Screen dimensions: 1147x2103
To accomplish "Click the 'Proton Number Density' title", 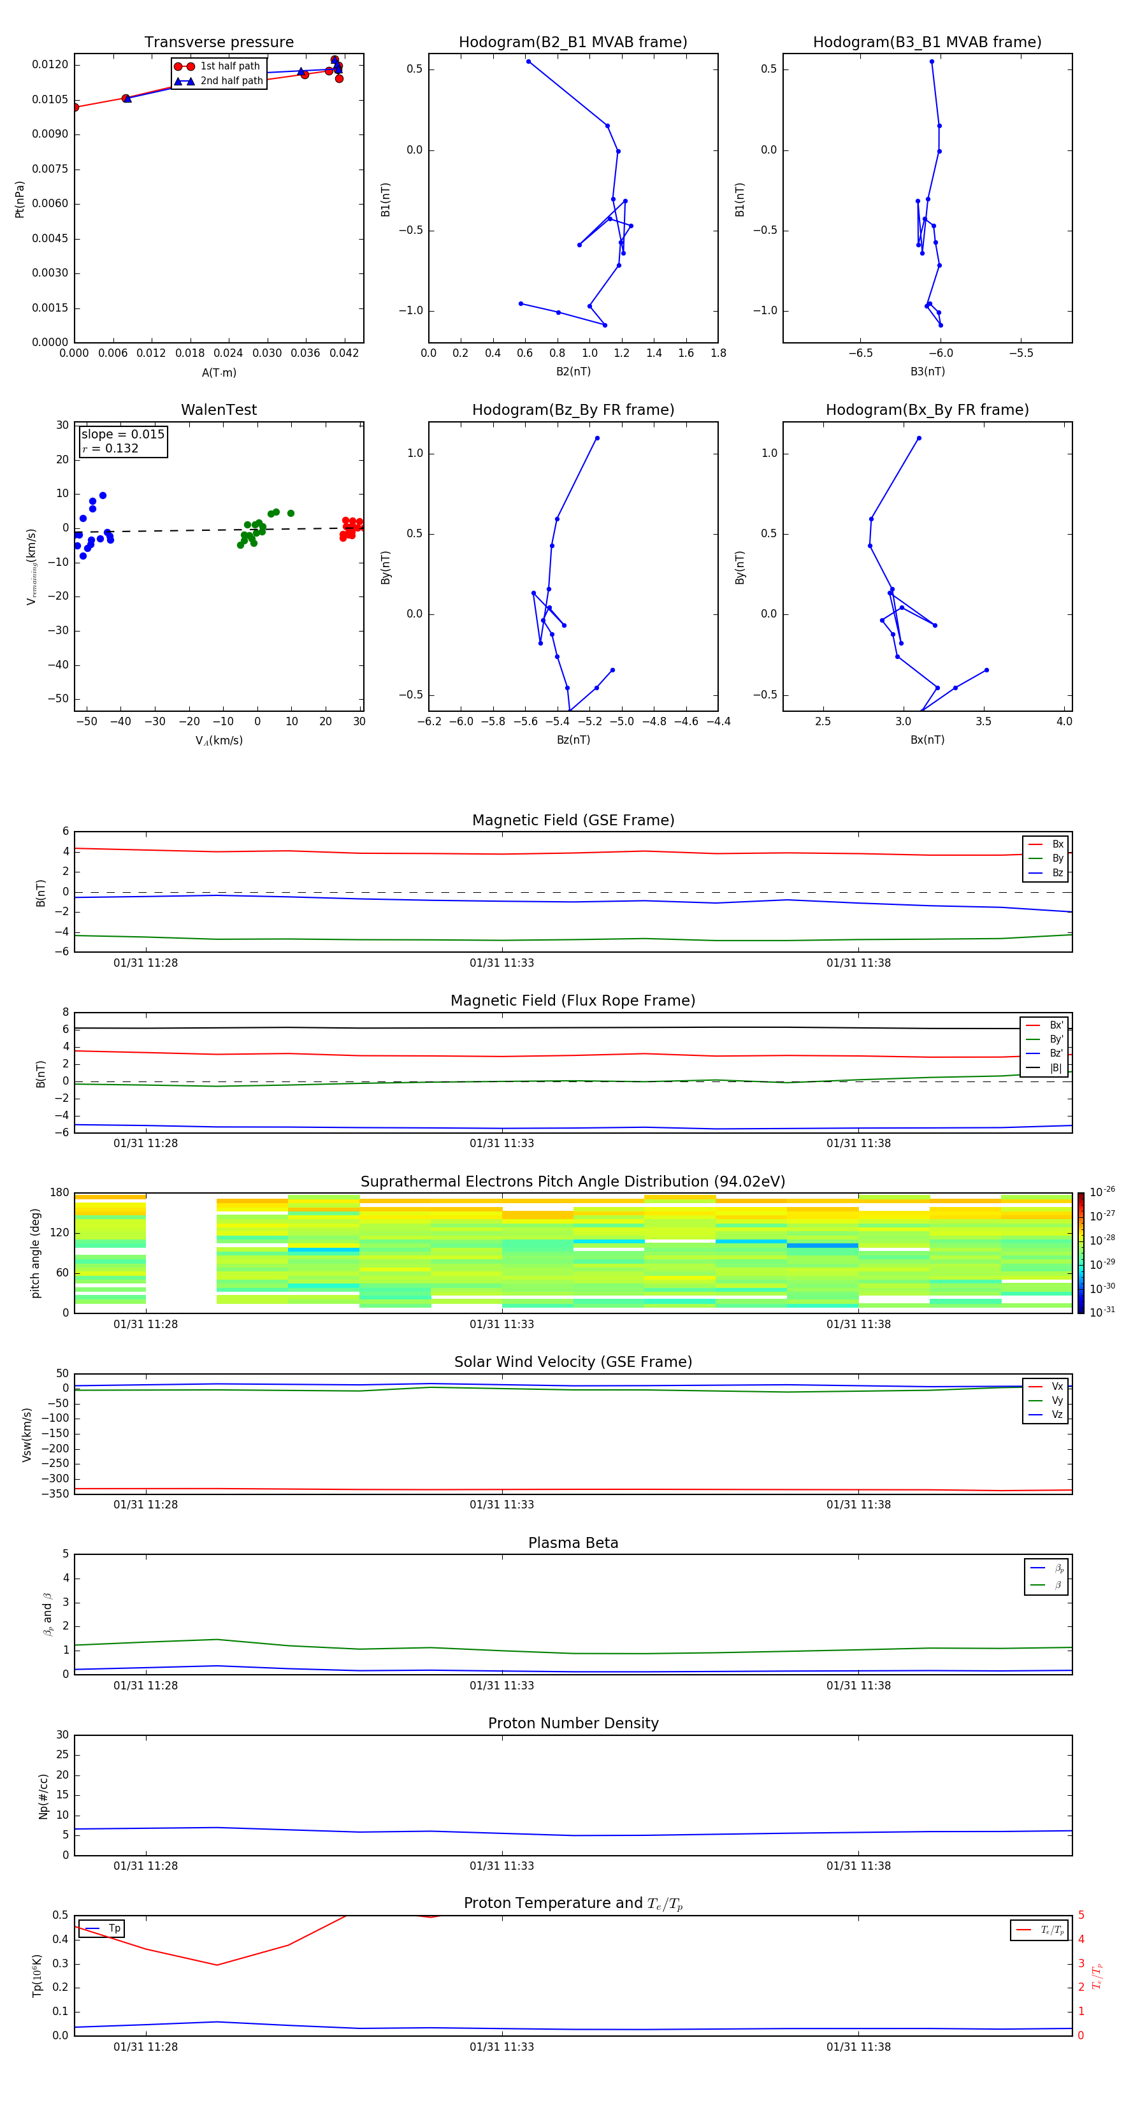I will coord(573,1724).
